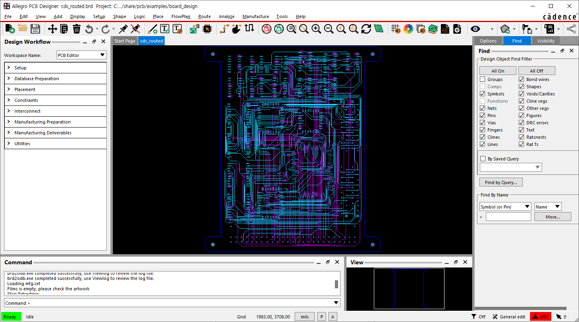Click the Save floppy disk icon
Viewport: 579px width, 322px height.
pos(35,28)
